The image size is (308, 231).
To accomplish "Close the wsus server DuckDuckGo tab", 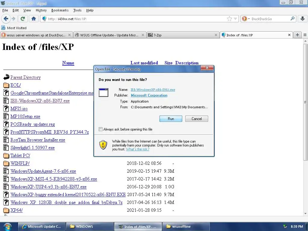I will click(69, 35).
